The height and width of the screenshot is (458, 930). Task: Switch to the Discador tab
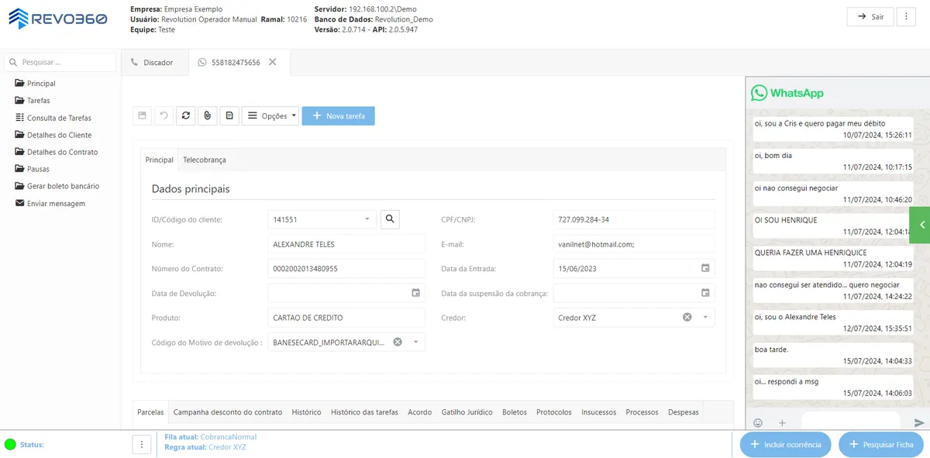[x=154, y=62]
